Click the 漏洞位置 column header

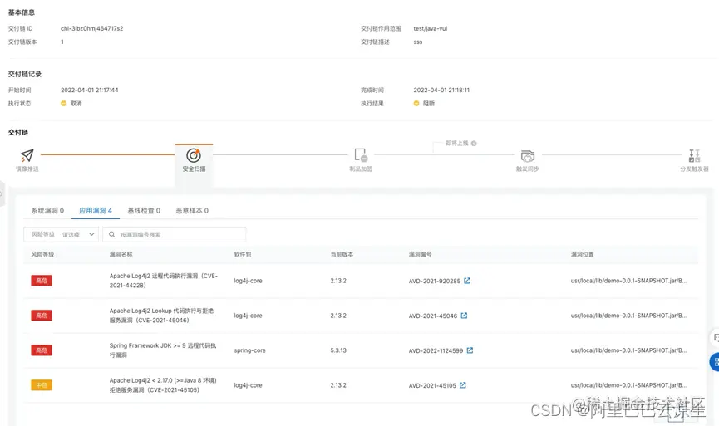point(583,254)
